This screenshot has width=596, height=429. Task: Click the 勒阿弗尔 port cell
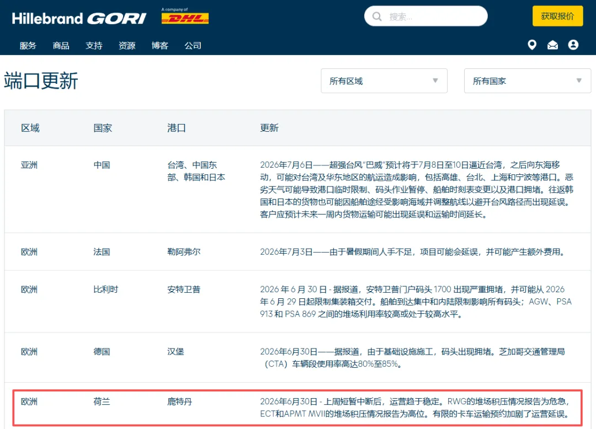pos(184,252)
